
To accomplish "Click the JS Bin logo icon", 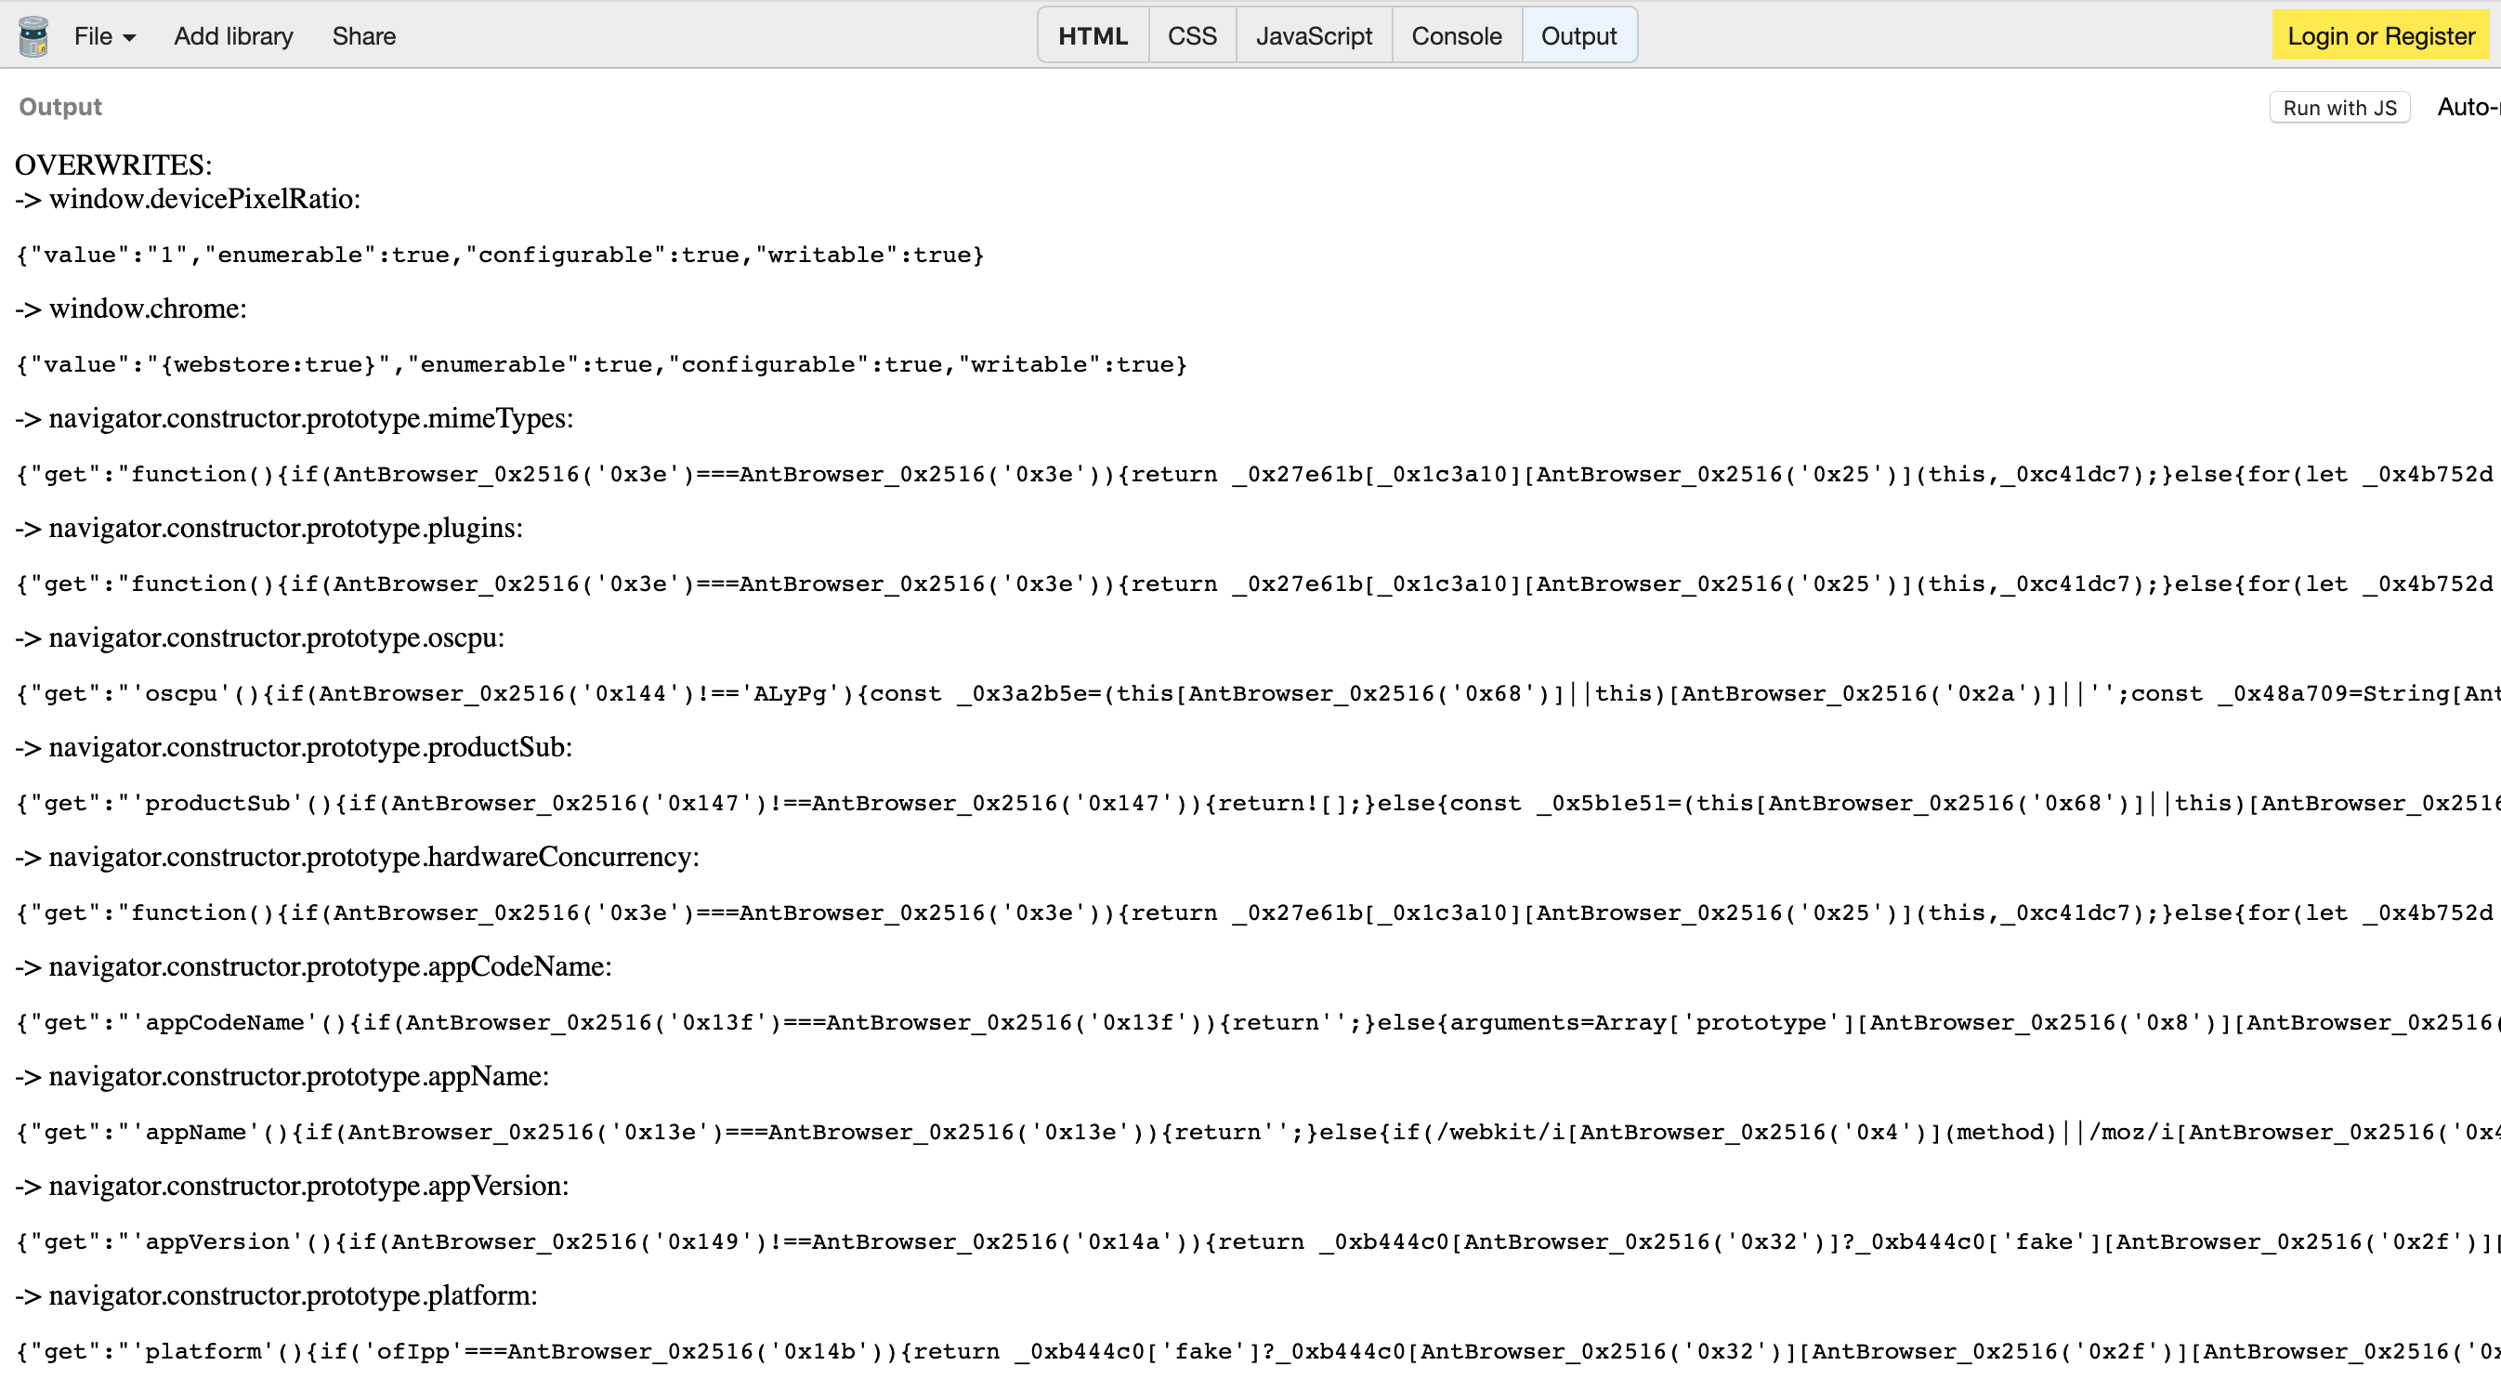I will 33,36.
